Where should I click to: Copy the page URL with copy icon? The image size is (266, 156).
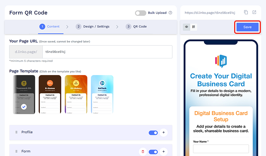pos(246,12)
